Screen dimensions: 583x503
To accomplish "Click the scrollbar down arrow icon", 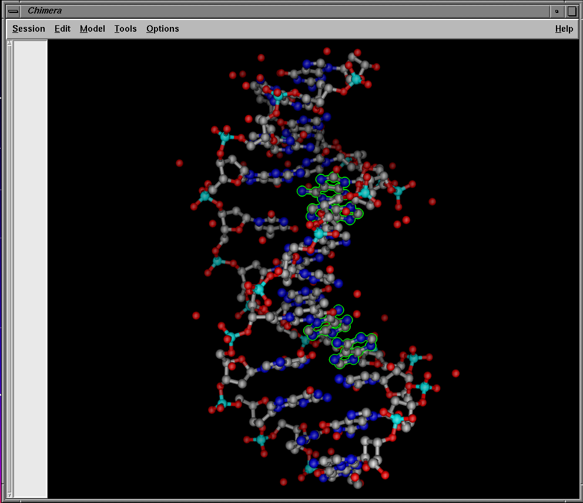I will point(8,495).
